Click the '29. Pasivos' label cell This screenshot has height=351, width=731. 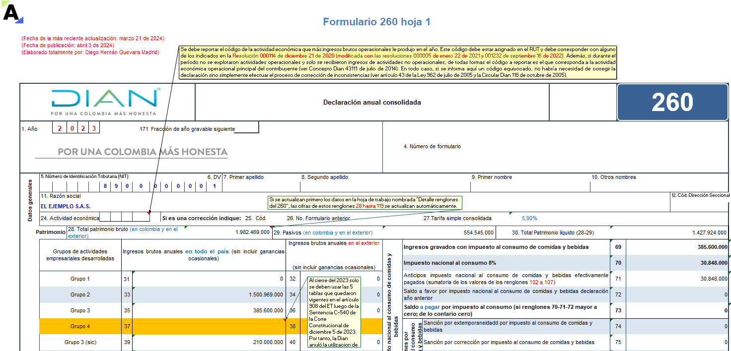[323, 232]
